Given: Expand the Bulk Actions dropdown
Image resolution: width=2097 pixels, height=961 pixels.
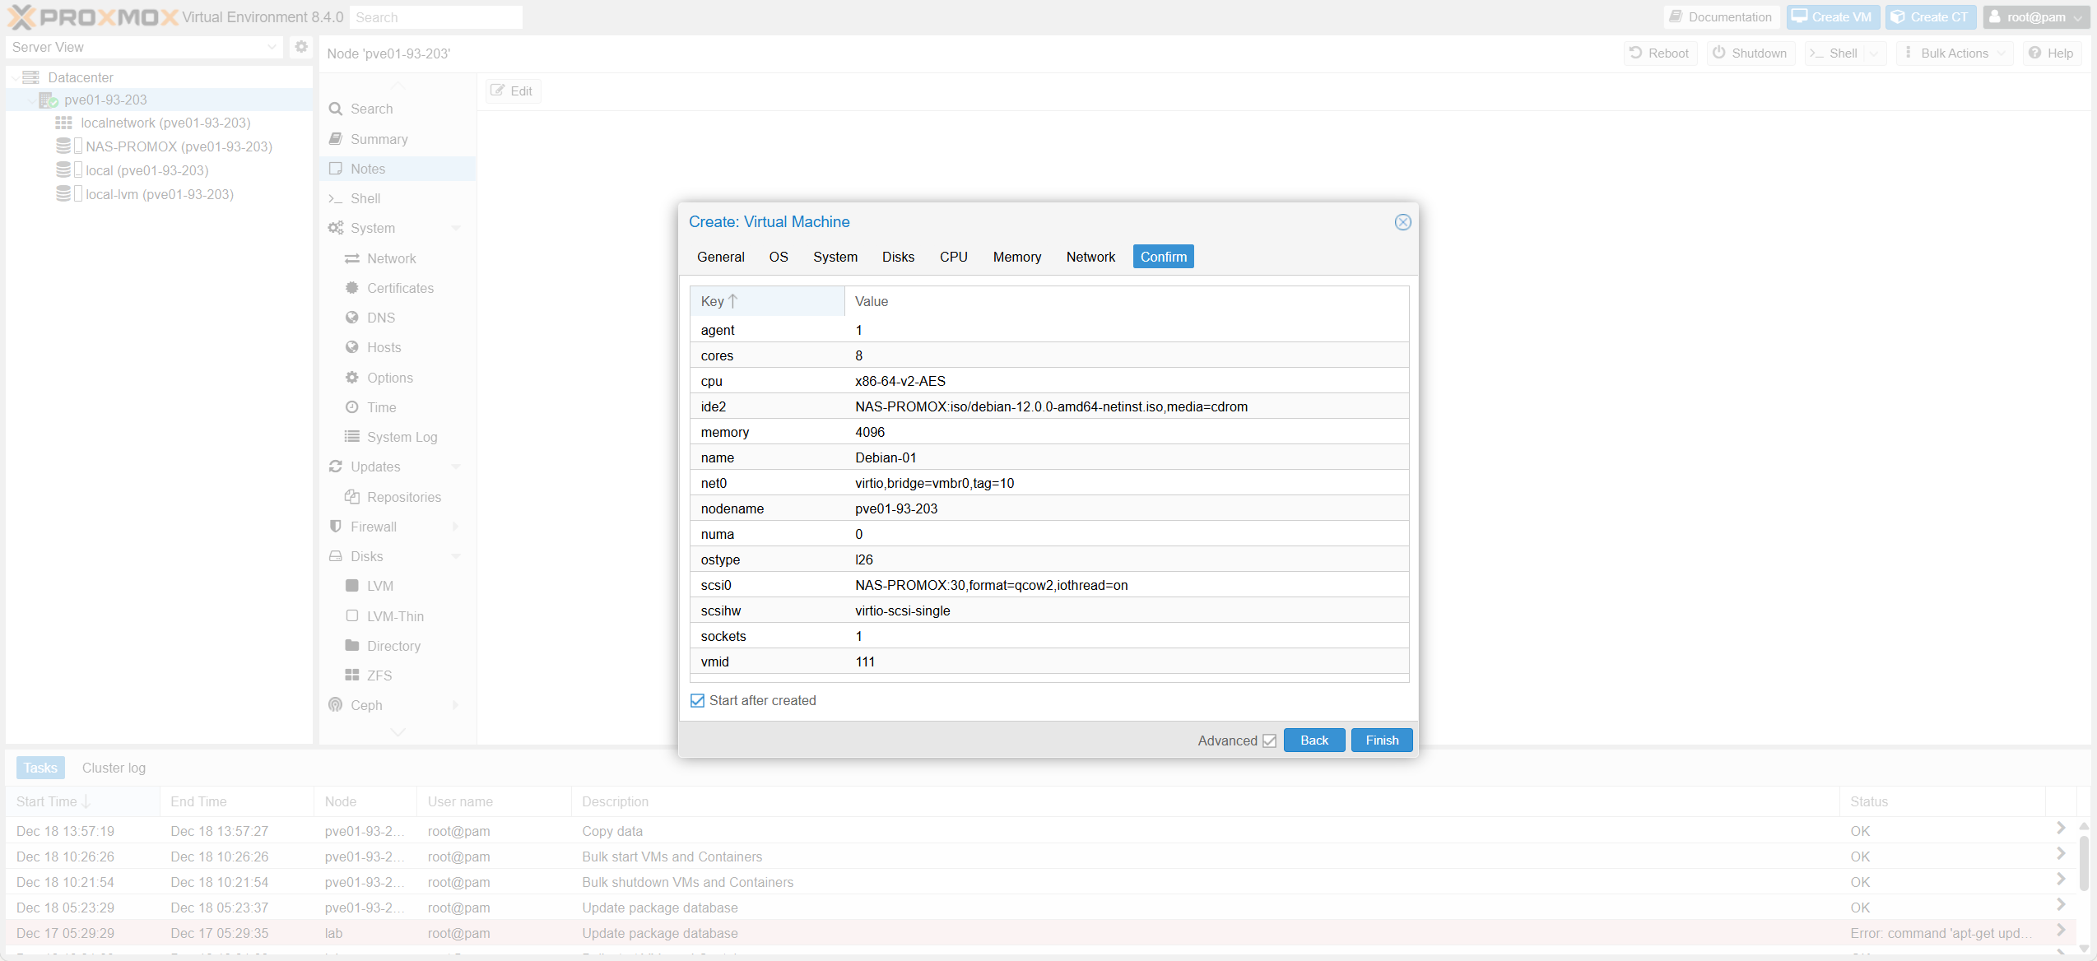Looking at the screenshot, I should point(1954,53).
